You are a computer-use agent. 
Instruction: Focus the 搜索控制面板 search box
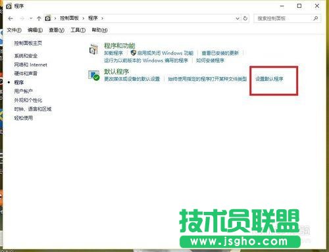pyautogui.click(x=287, y=18)
